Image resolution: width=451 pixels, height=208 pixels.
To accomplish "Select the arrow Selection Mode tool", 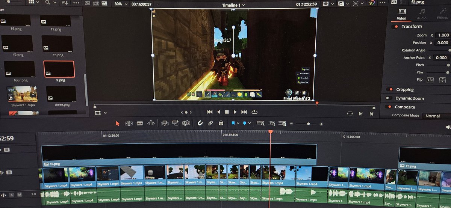I will coord(117,123).
